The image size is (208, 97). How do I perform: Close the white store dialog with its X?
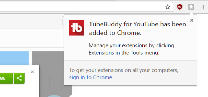click(32, 72)
